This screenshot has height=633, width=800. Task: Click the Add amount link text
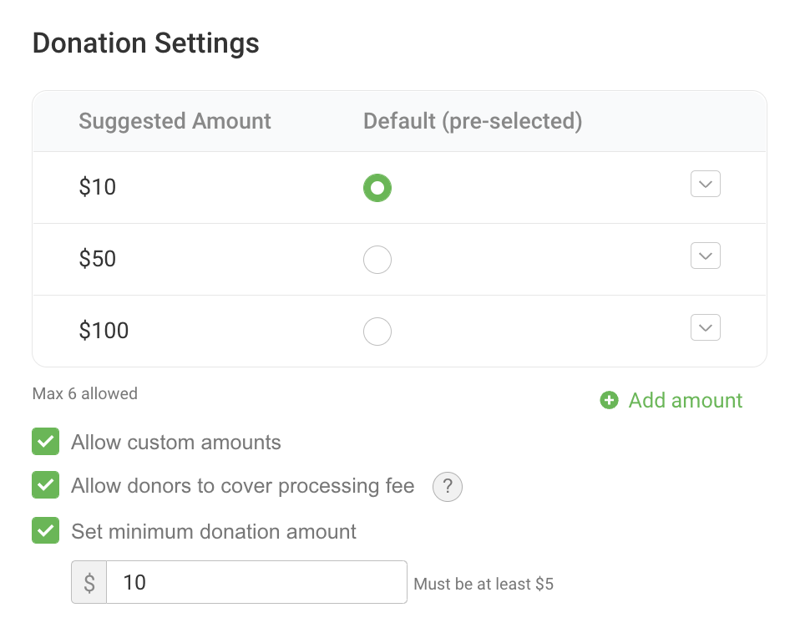point(685,401)
